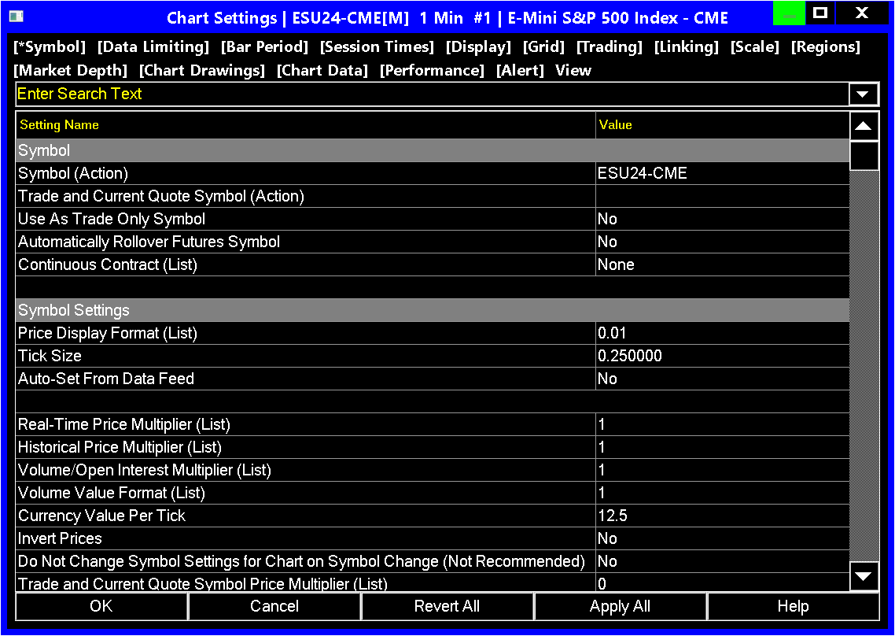Open the Help button
The image size is (895, 636).
pos(793,606)
